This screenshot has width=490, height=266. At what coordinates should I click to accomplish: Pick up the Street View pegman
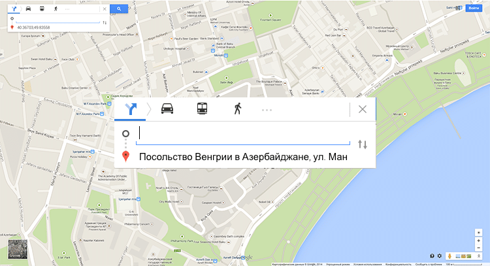449,256
